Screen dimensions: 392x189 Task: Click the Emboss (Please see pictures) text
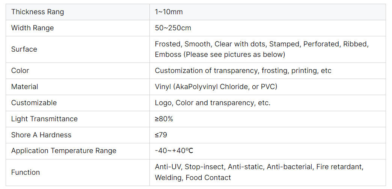click(220, 55)
